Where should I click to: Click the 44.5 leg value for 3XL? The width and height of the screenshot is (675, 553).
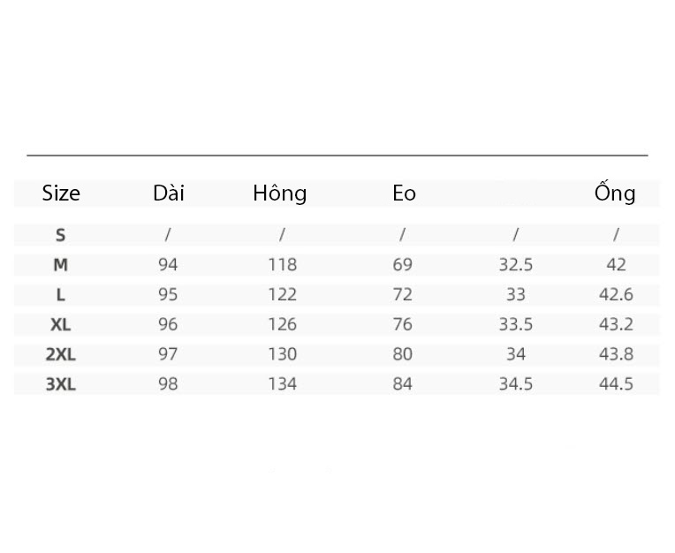616,384
